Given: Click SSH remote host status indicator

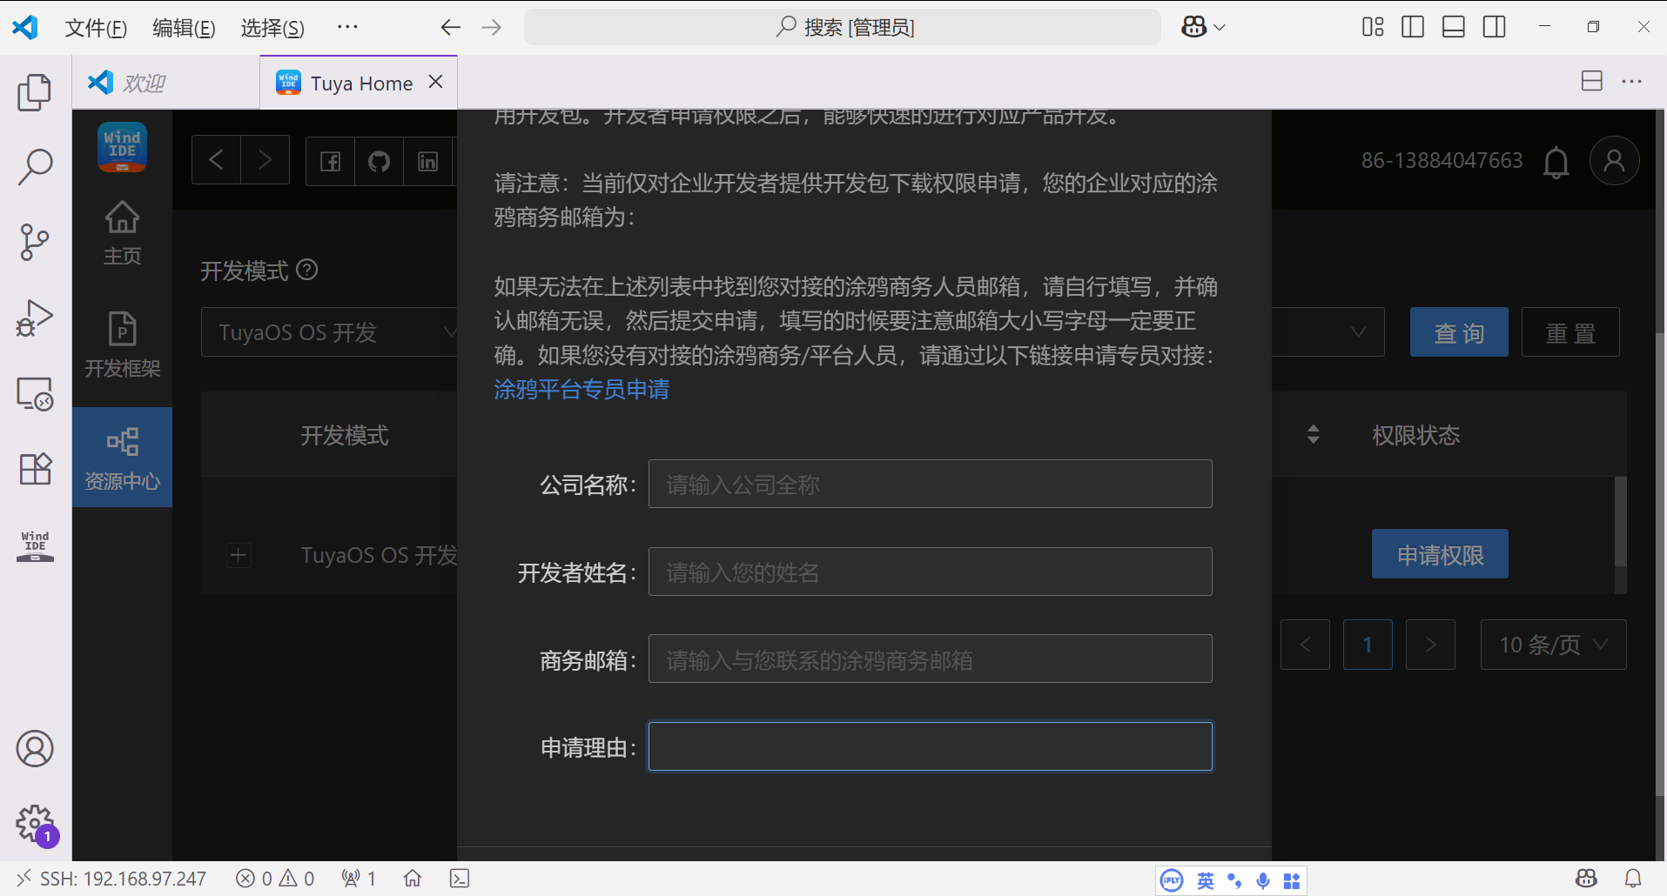Looking at the screenshot, I should 111,879.
